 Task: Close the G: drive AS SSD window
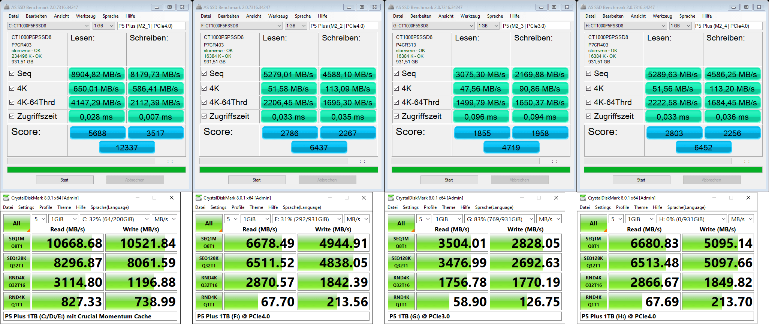[x=567, y=7]
